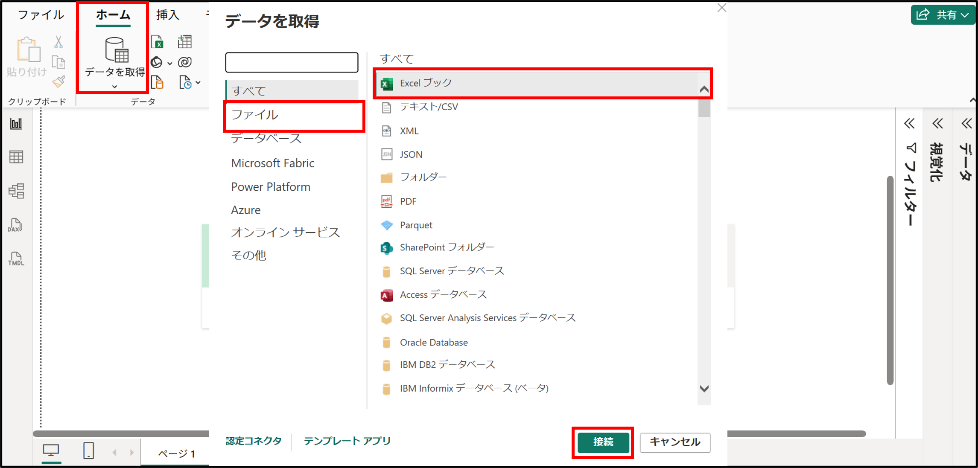The height and width of the screenshot is (468, 978).
Task: Click the cut scissors icon
Action: (x=58, y=42)
